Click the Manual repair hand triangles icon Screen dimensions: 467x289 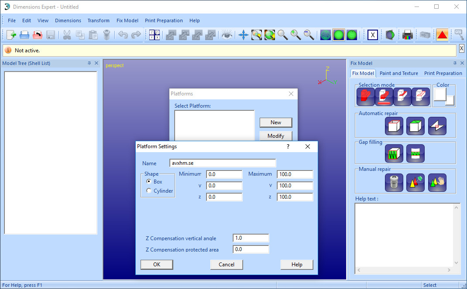[437, 183]
